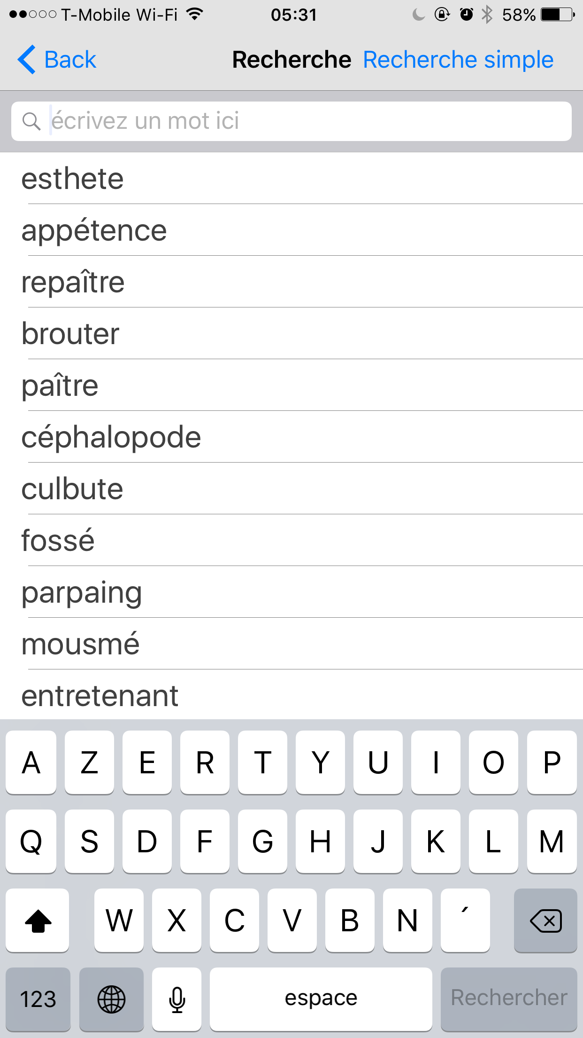Open the "mousmé" list entry
Screen dimensions: 583x1038
[x=81, y=644]
